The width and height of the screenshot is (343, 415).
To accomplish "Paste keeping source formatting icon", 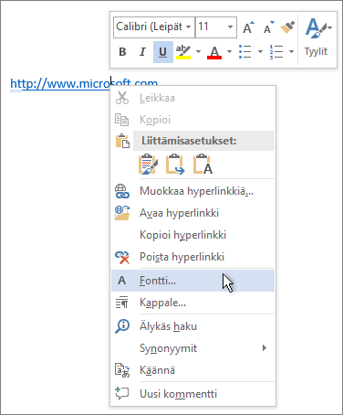I will pos(148,165).
